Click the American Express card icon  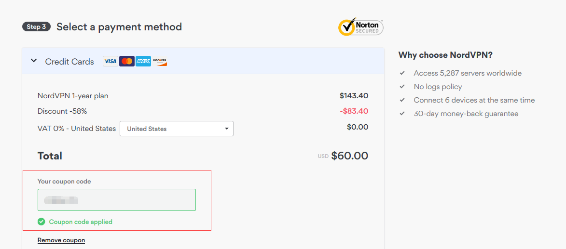pos(143,61)
